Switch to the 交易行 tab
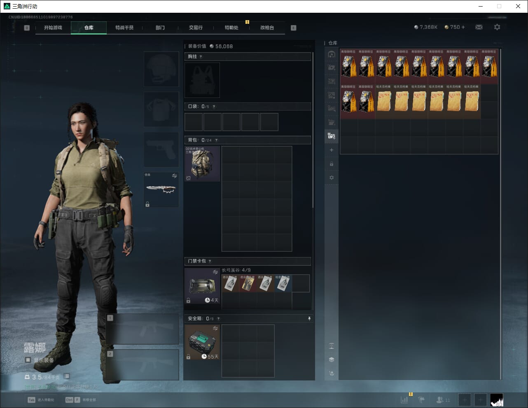The image size is (528, 408). [x=196, y=28]
